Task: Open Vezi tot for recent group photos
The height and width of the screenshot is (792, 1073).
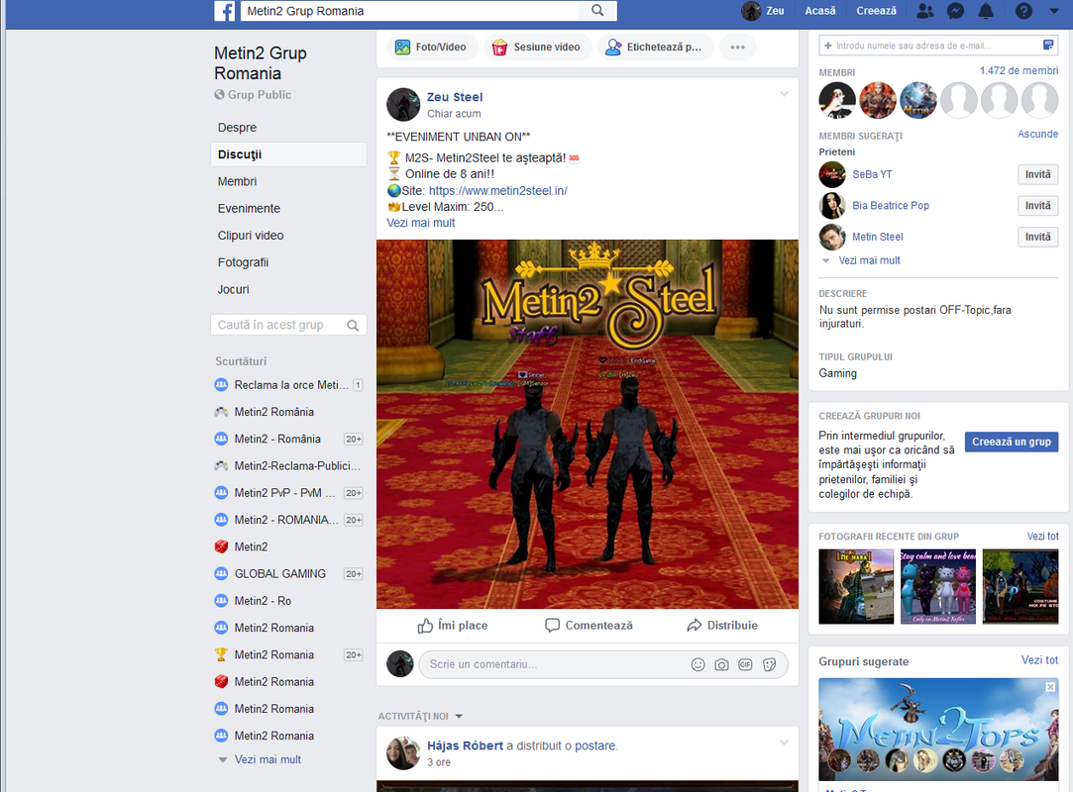Action: pos(1042,537)
